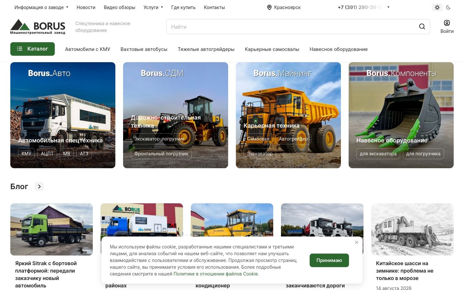The height and width of the screenshot is (290, 464).
Task: Select the для погрузчика tag
Action: (423, 154)
